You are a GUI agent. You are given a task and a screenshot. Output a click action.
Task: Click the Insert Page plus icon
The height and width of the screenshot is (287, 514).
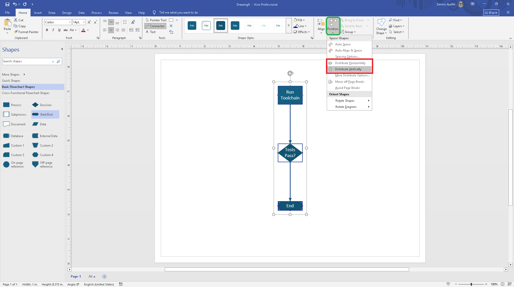(104, 276)
